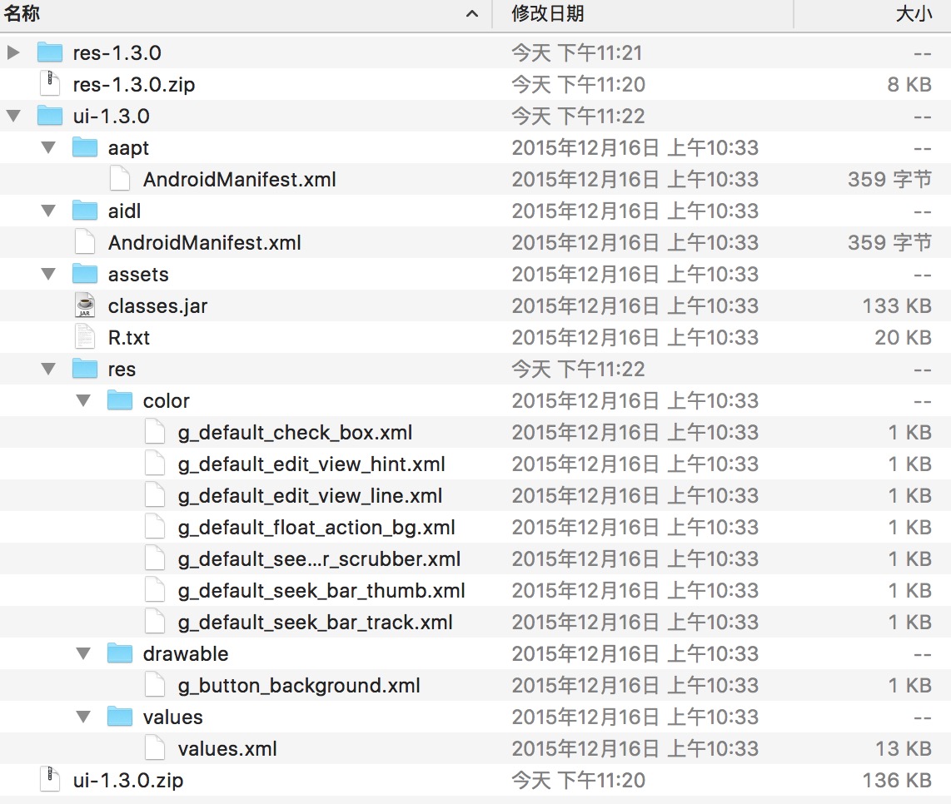
Task: Collapse the ui-1.3.0 folder disclosure triangle
Action: coord(13,116)
